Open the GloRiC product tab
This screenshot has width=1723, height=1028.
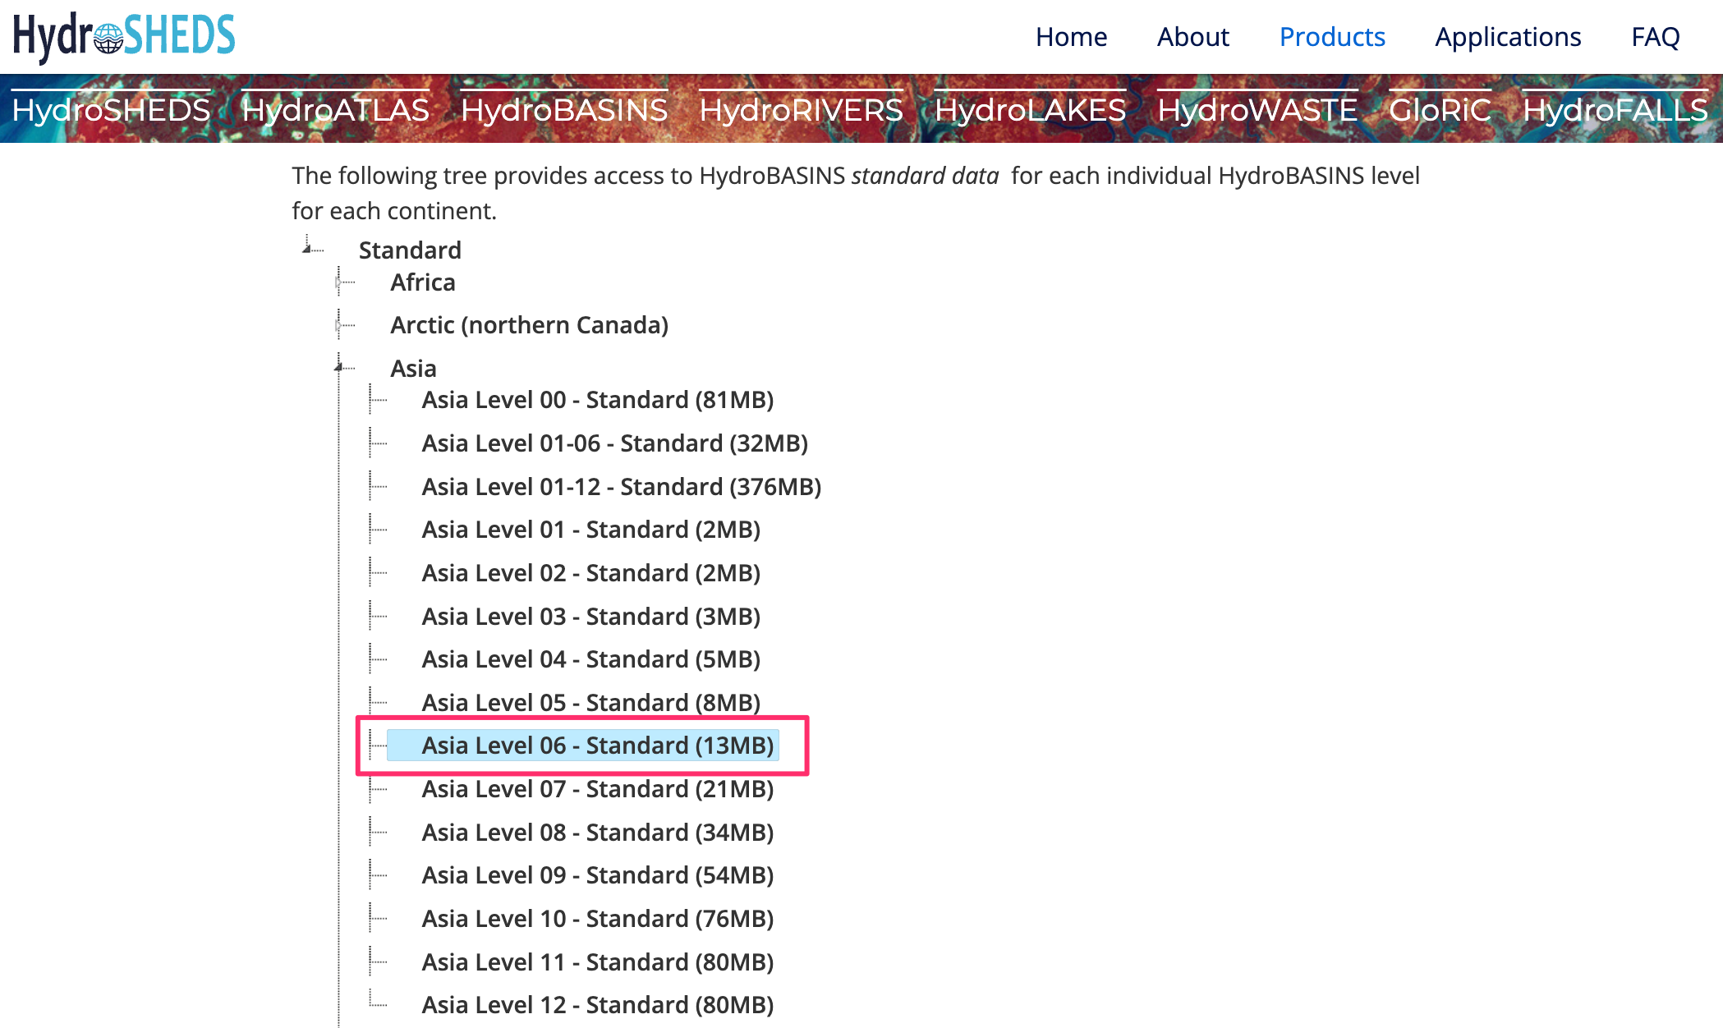point(1440,110)
